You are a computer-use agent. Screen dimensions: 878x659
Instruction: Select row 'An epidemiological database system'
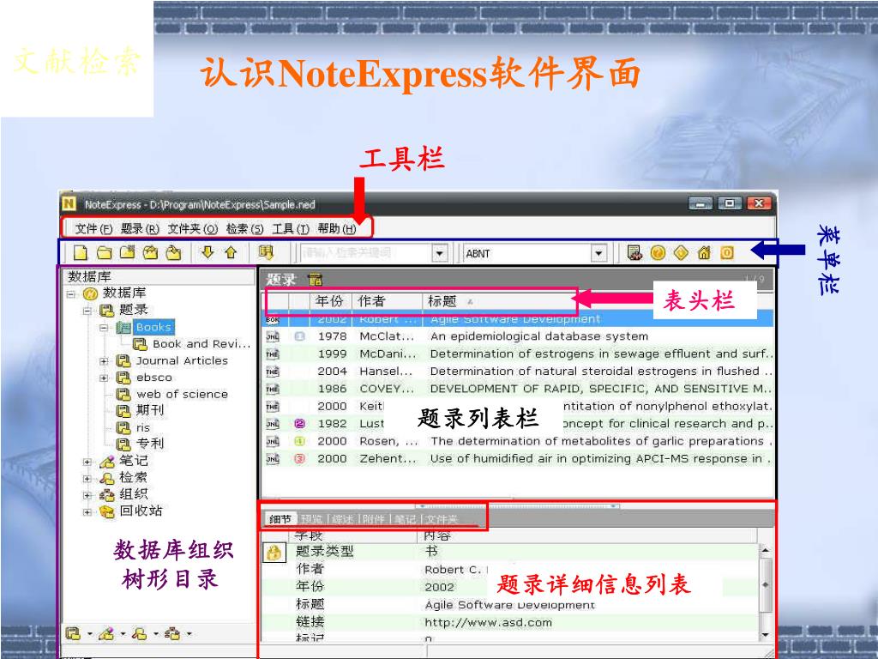(x=519, y=336)
